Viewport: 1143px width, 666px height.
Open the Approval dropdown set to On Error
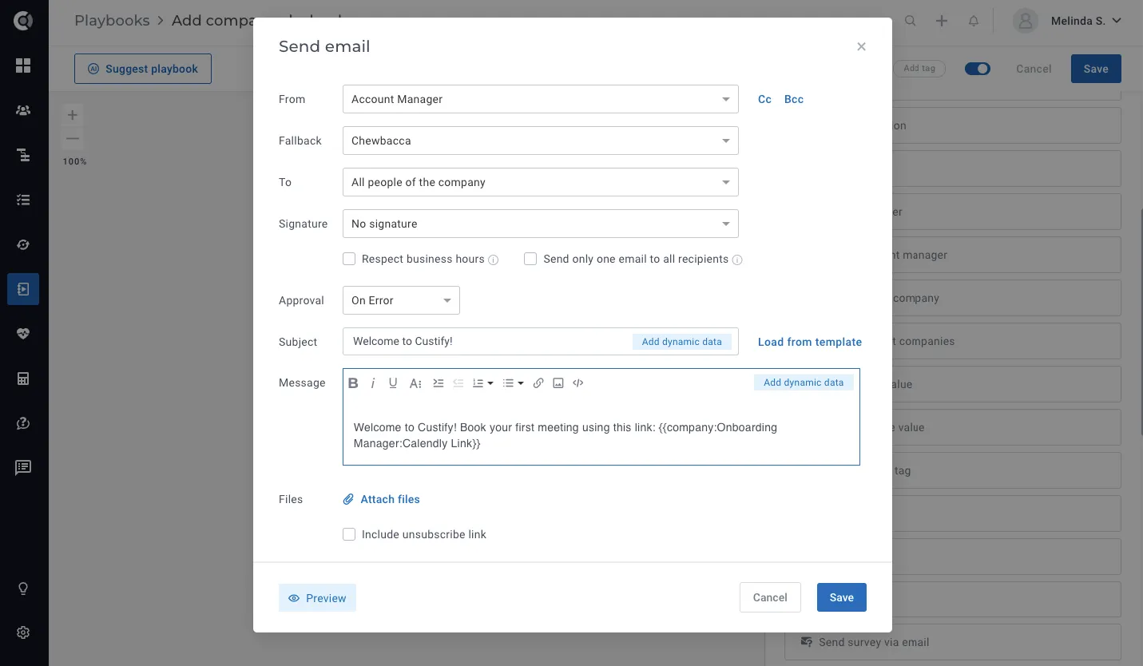click(401, 300)
